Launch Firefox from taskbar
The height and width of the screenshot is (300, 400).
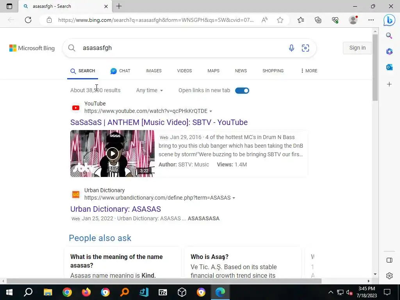[86, 292]
